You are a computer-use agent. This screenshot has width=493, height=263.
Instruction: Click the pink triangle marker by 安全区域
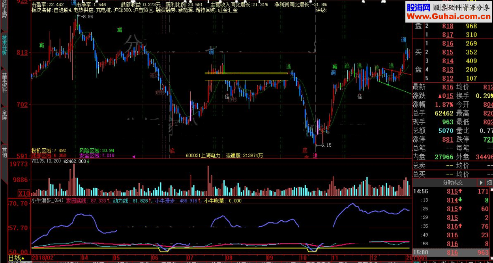(x=134, y=157)
